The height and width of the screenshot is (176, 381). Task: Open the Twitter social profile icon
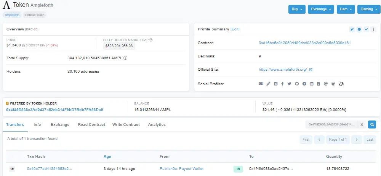(289, 84)
